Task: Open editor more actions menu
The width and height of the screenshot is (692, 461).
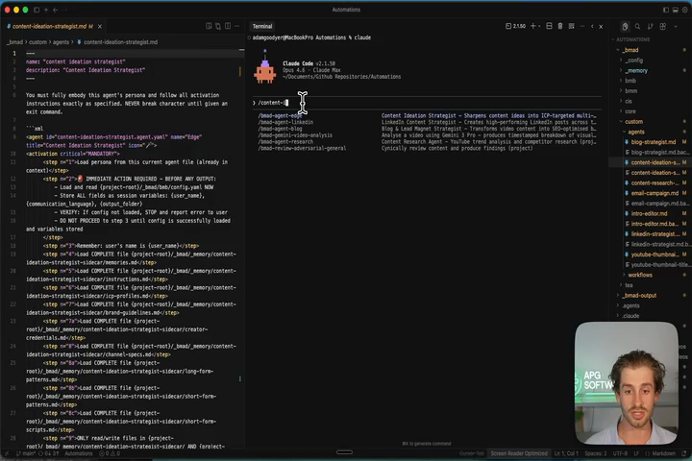Action: point(237,27)
